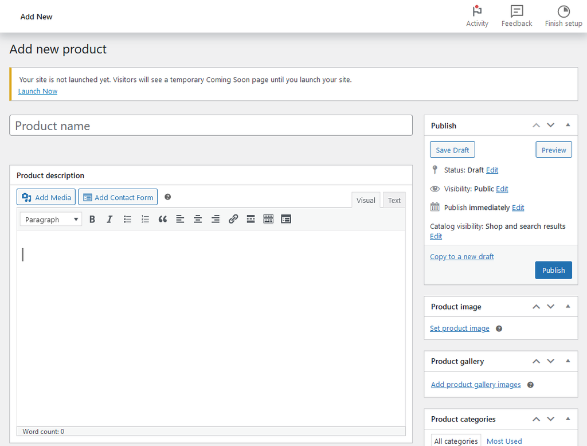Toggle the Product image panel

pos(568,306)
